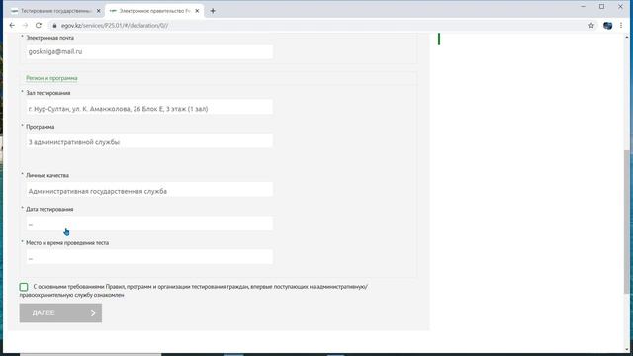Close the Тестирование государственных tab
This screenshot has width=633, height=356.
[98, 11]
